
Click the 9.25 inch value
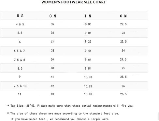point(88,42)
